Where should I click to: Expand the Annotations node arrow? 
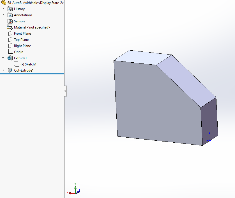3,15
